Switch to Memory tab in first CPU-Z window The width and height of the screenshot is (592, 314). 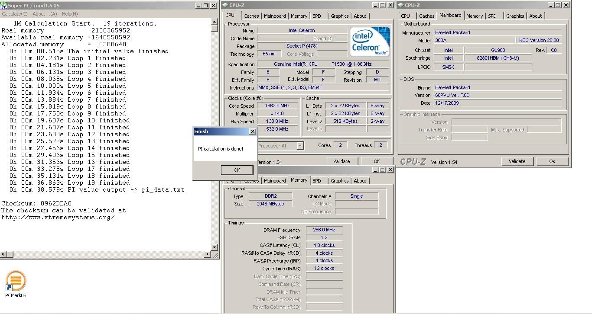299,16
